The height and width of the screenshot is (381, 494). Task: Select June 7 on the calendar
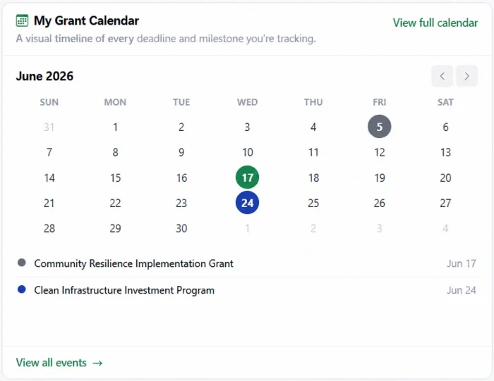point(49,152)
